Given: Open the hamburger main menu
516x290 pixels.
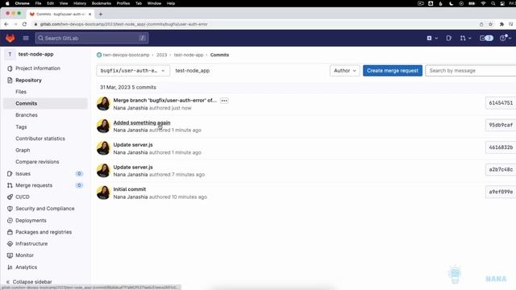Looking at the screenshot, I should pos(26,38).
